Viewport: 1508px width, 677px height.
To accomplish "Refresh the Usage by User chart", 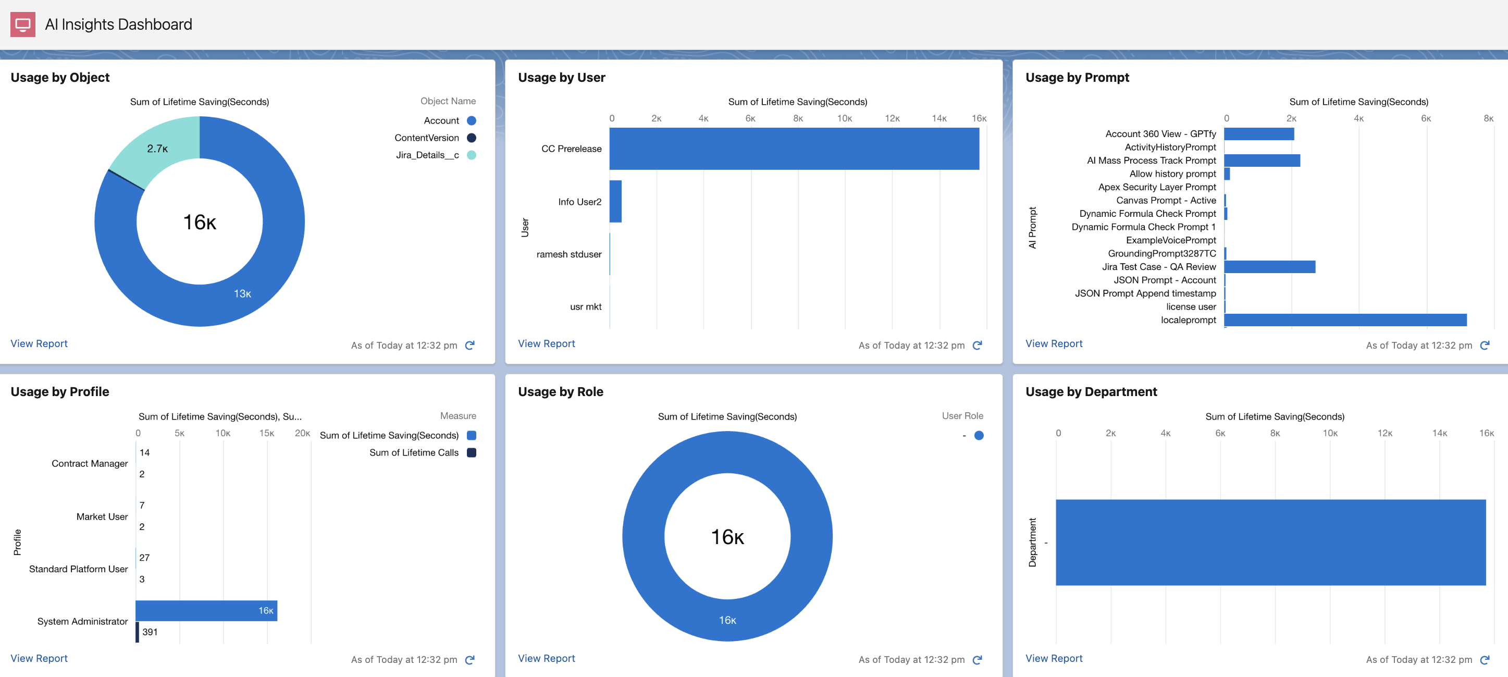I will coord(977,346).
